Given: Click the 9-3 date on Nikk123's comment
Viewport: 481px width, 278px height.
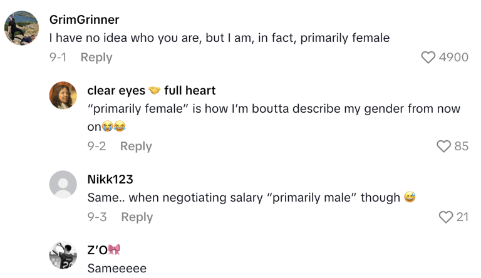Looking at the screenshot, I should 97,217.
